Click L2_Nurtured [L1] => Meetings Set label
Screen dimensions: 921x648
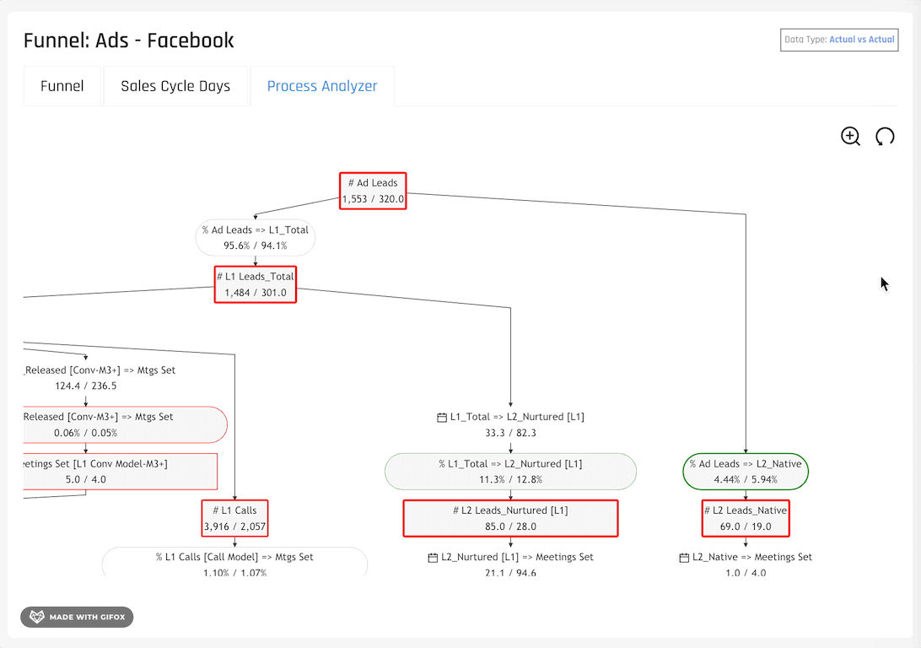(x=517, y=557)
